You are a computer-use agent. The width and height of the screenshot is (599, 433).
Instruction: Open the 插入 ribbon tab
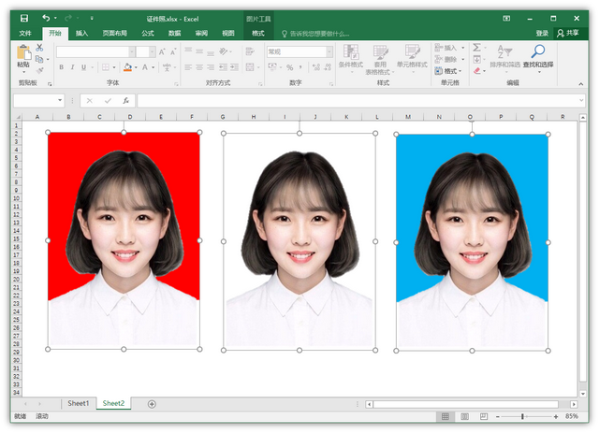(82, 33)
